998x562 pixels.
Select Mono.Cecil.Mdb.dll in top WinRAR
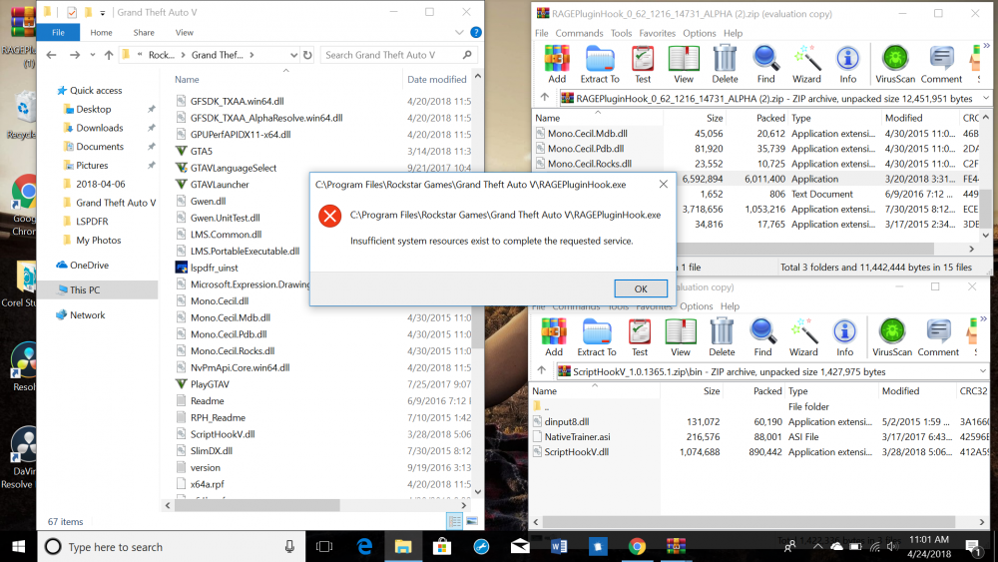tap(587, 133)
